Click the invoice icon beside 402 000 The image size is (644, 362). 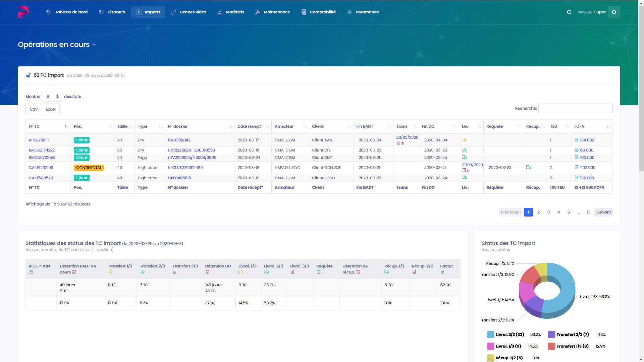point(577,168)
